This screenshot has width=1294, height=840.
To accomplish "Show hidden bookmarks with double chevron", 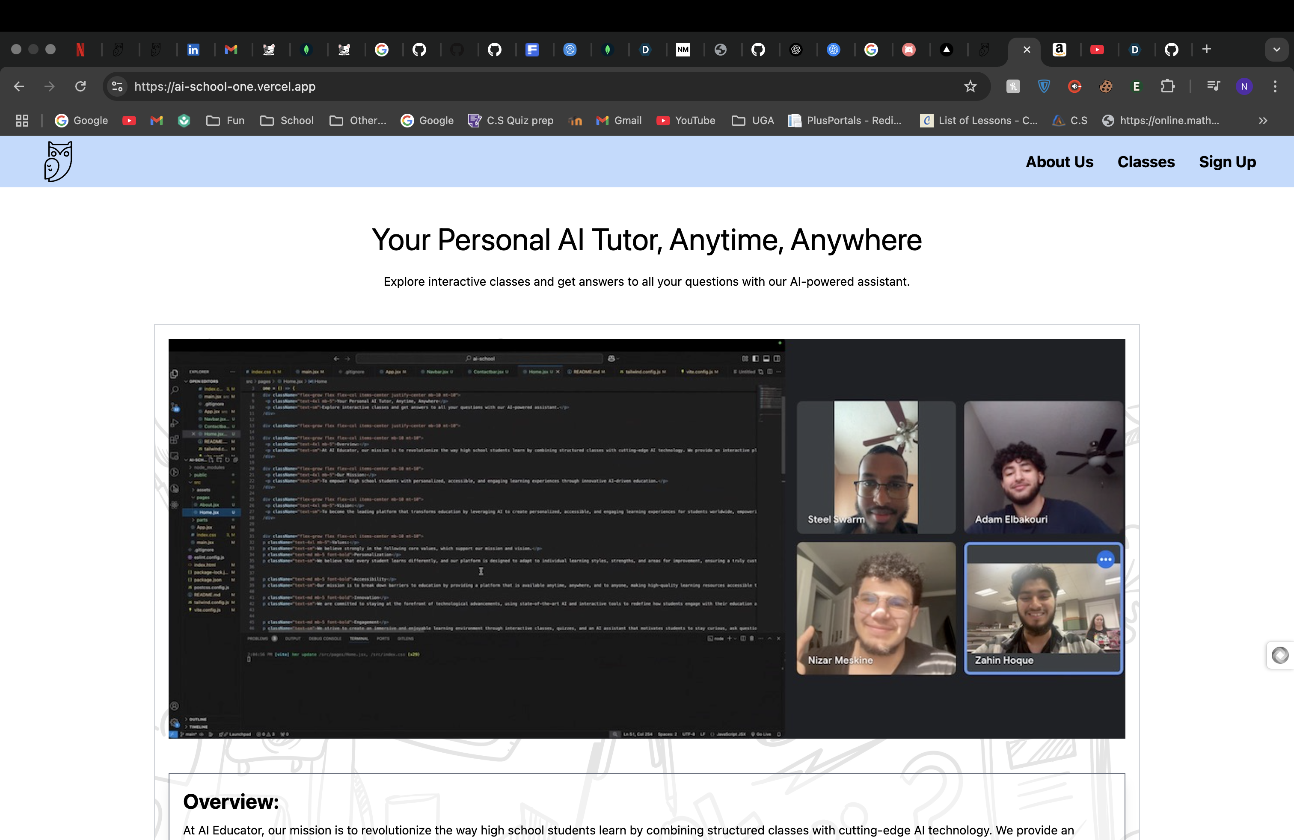I will tap(1262, 121).
